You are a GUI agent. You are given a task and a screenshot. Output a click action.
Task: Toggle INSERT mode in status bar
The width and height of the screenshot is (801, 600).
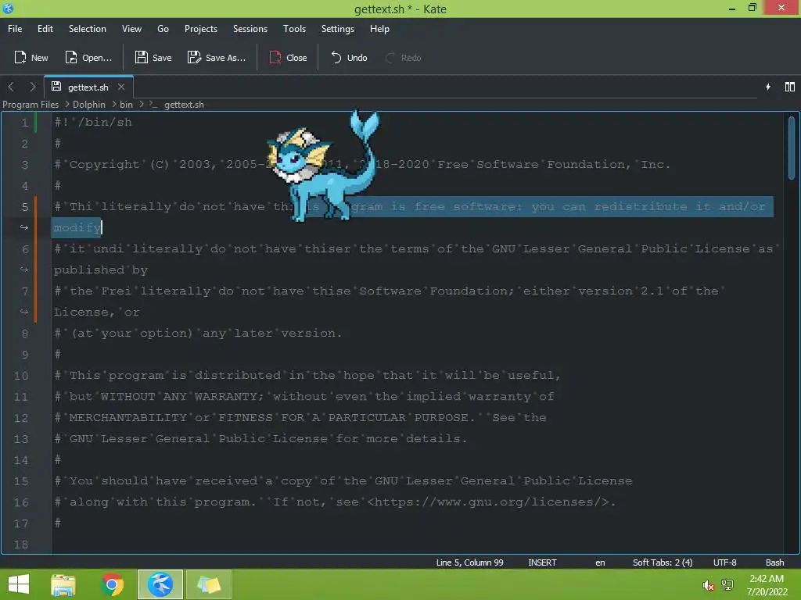click(x=542, y=562)
